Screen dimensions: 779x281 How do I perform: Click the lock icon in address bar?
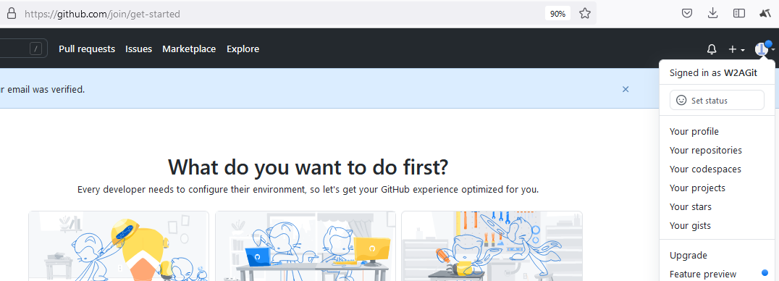pos(10,14)
